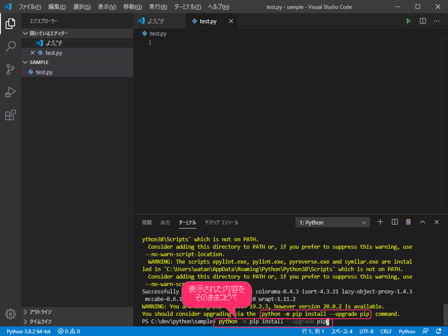
Task: Switch to the 出力 panel tab
Action: click(x=165, y=222)
